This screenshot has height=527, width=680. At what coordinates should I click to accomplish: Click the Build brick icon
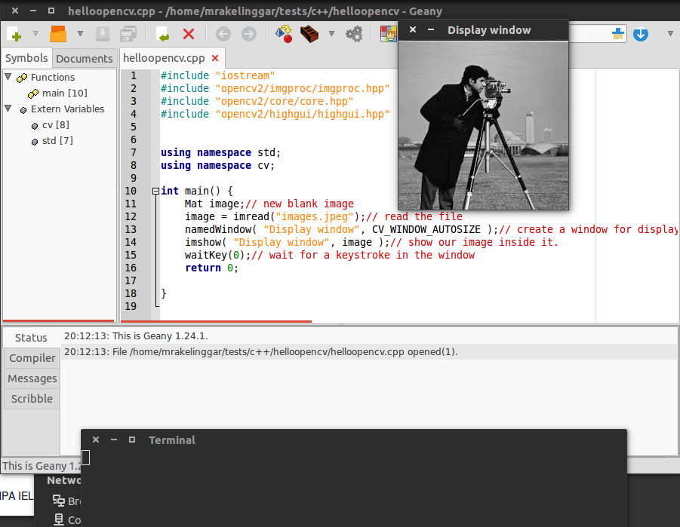point(309,34)
